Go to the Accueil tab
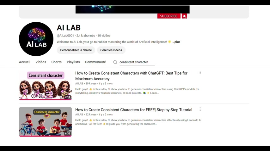 coord(25,62)
